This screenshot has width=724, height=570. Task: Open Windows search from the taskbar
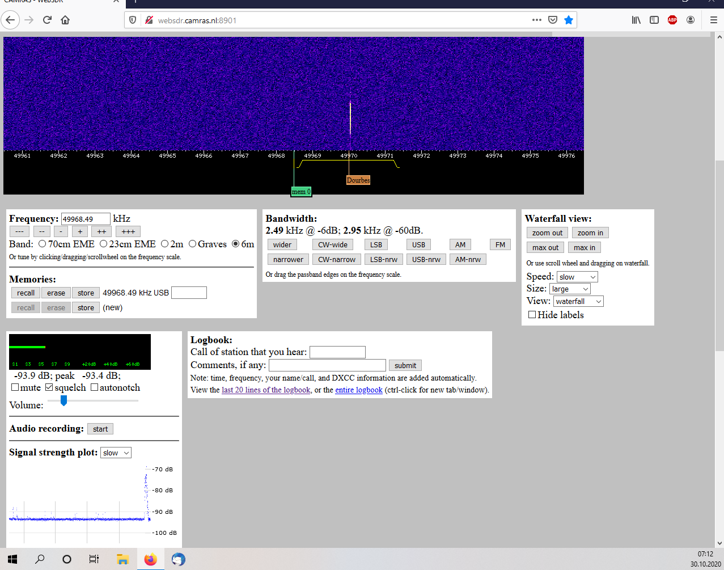(x=40, y=559)
